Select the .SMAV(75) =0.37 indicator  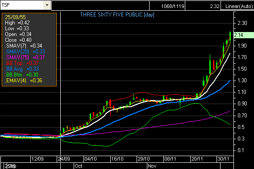tap(25, 57)
